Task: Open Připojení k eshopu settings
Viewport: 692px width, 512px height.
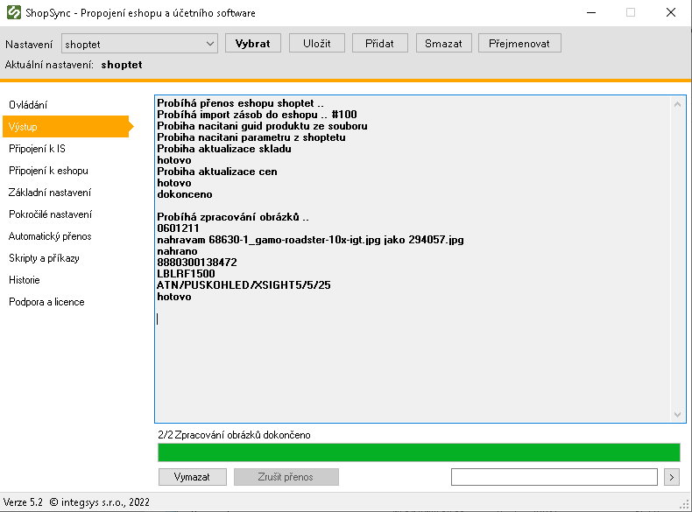Action: [x=48, y=171]
